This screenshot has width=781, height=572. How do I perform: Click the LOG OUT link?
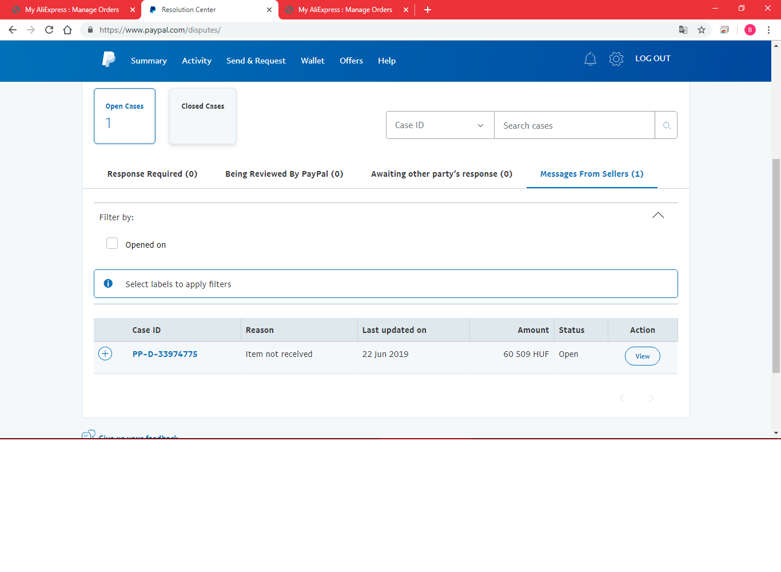pyautogui.click(x=653, y=58)
